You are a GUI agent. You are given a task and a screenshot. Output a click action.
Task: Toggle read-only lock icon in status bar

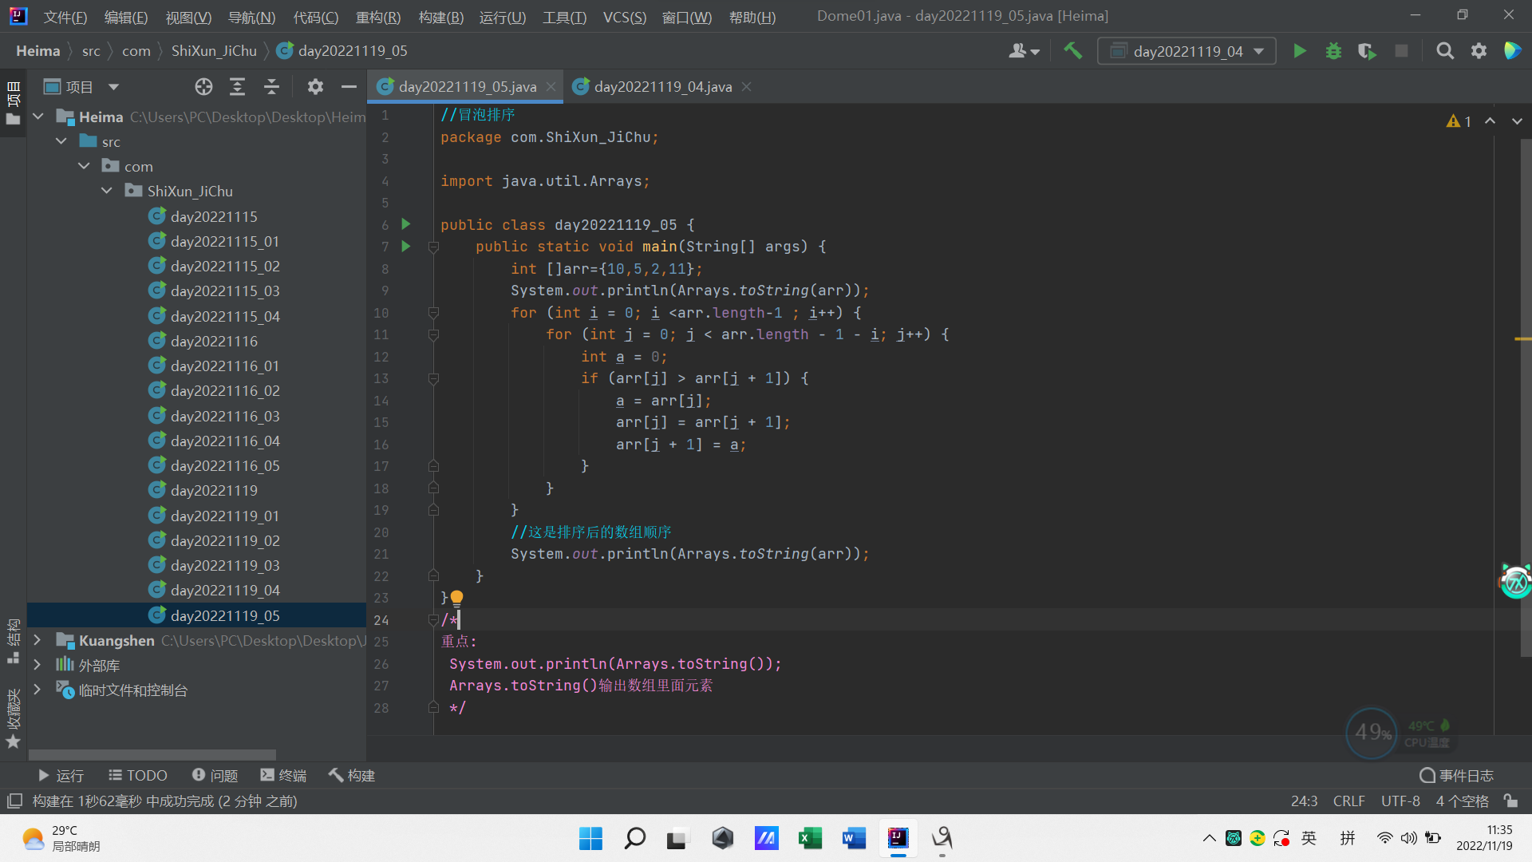(1510, 801)
